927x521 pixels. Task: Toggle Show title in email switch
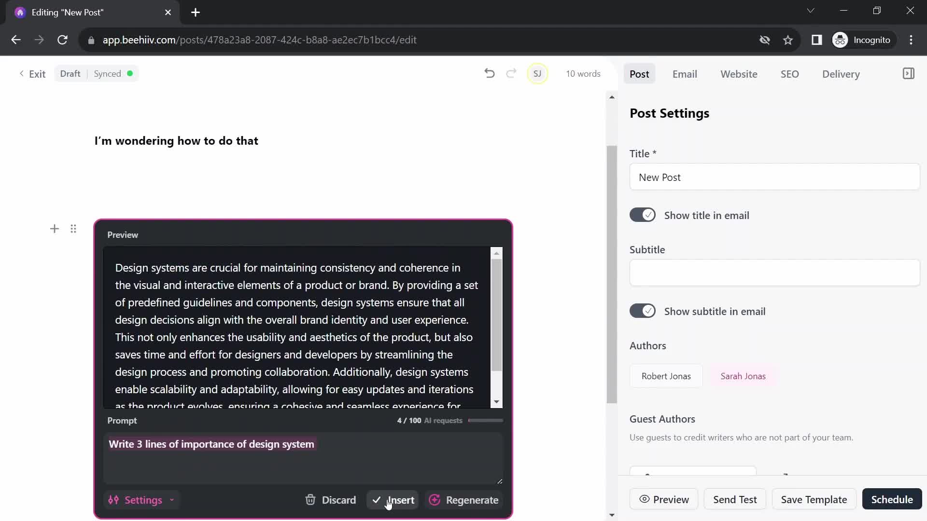(643, 215)
